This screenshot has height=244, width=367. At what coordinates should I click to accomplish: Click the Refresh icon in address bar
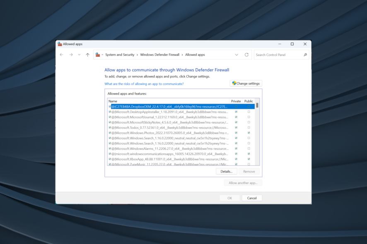246,55
